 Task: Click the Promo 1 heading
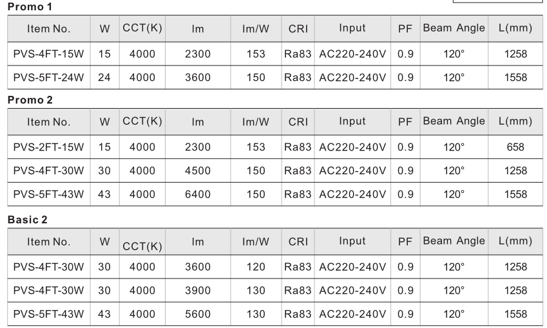pyautogui.click(x=30, y=6)
